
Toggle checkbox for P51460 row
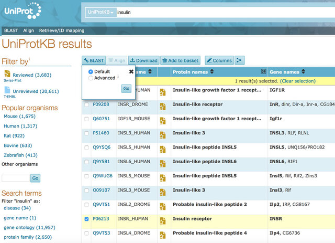86,133
